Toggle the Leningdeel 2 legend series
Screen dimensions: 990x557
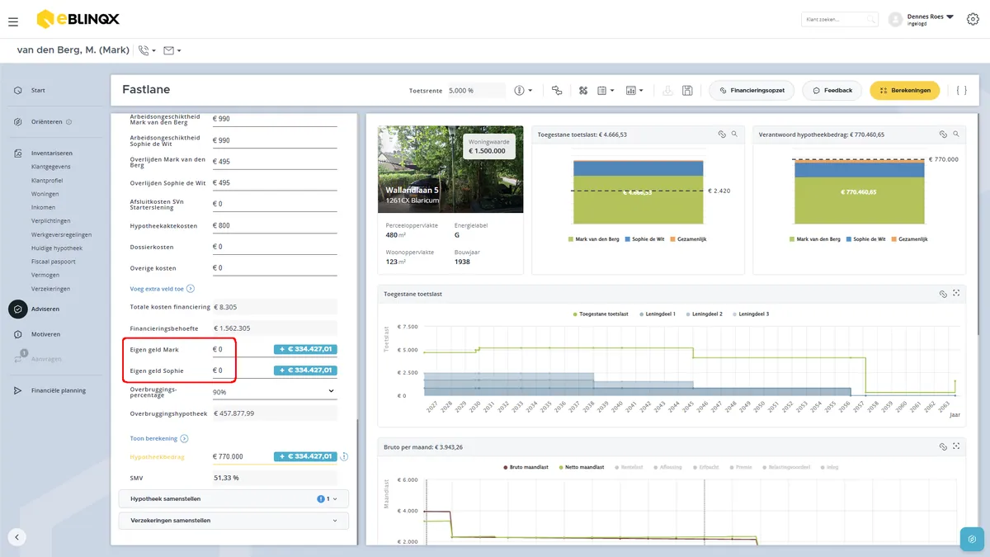704,314
